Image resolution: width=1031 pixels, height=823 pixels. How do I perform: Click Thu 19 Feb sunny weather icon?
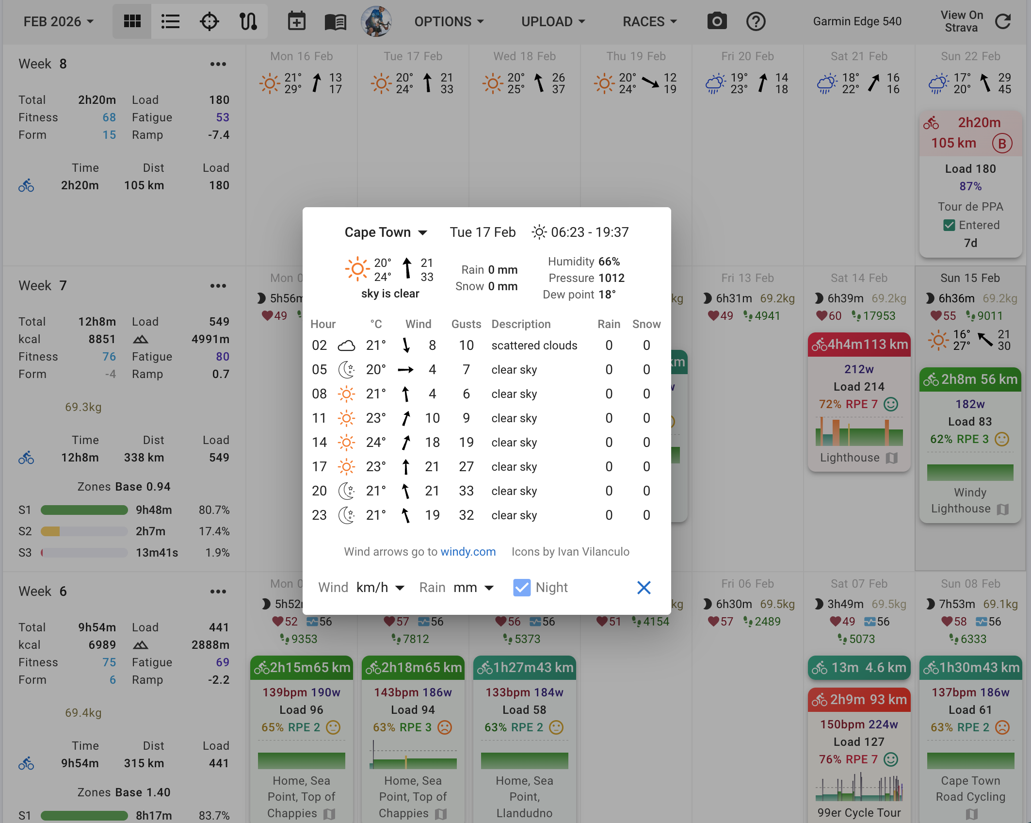[604, 83]
